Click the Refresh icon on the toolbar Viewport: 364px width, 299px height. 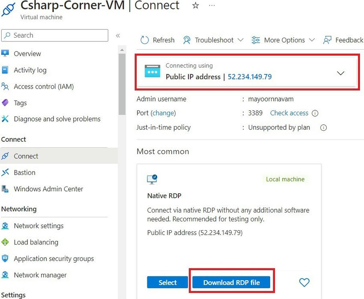point(145,40)
